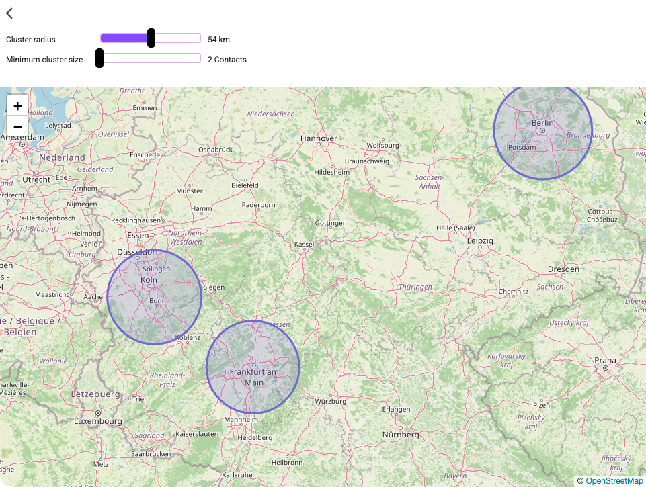Screen dimensions: 646x487
Task: Open the OpenStreetMap attribution link
Action: click(614, 481)
